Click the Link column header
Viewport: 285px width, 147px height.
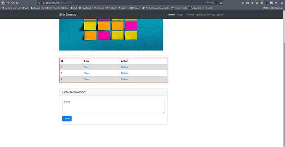coord(86,61)
